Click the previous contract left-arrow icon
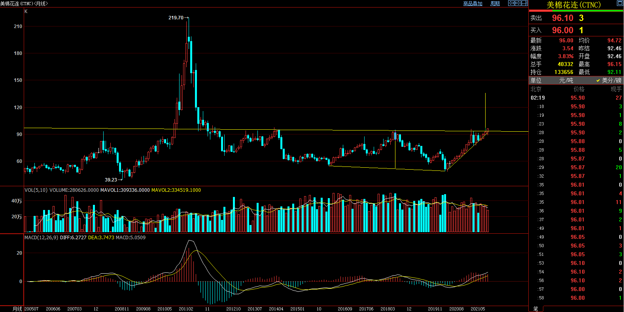The height and width of the screenshot is (312, 624). click(511, 3)
